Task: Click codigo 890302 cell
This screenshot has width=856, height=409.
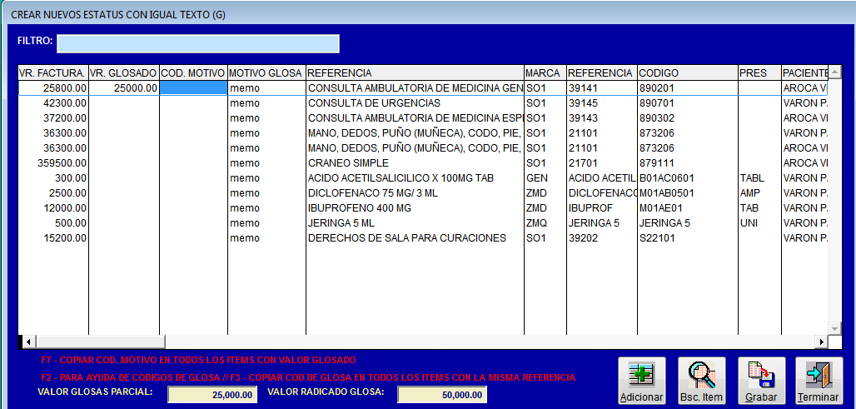Action: pos(687,118)
